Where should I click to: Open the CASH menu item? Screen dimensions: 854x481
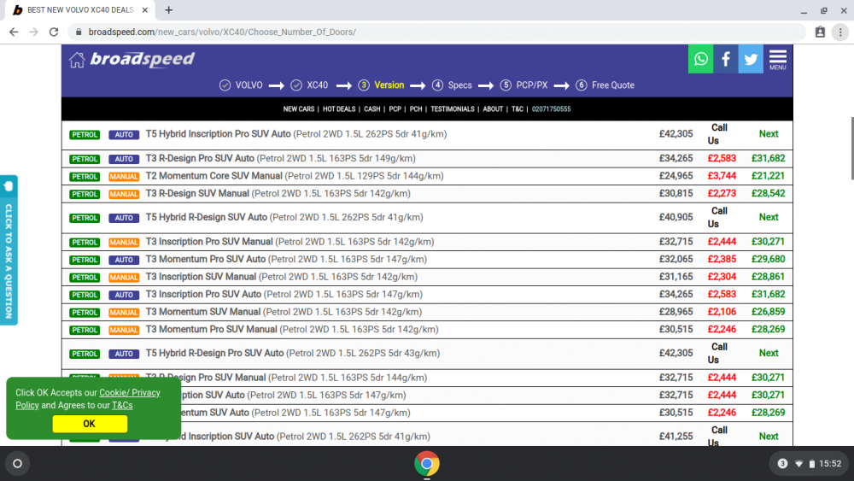point(372,109)
